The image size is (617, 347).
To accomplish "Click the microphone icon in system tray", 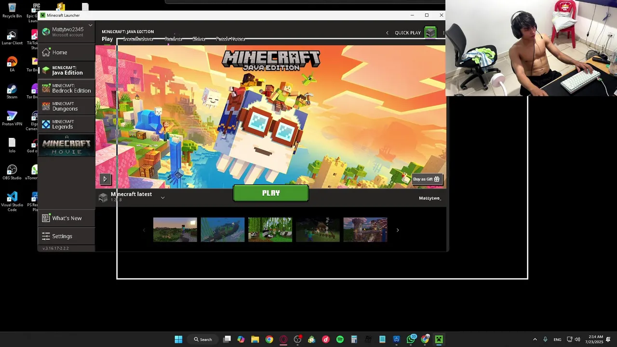I will (x=545, y=339).
